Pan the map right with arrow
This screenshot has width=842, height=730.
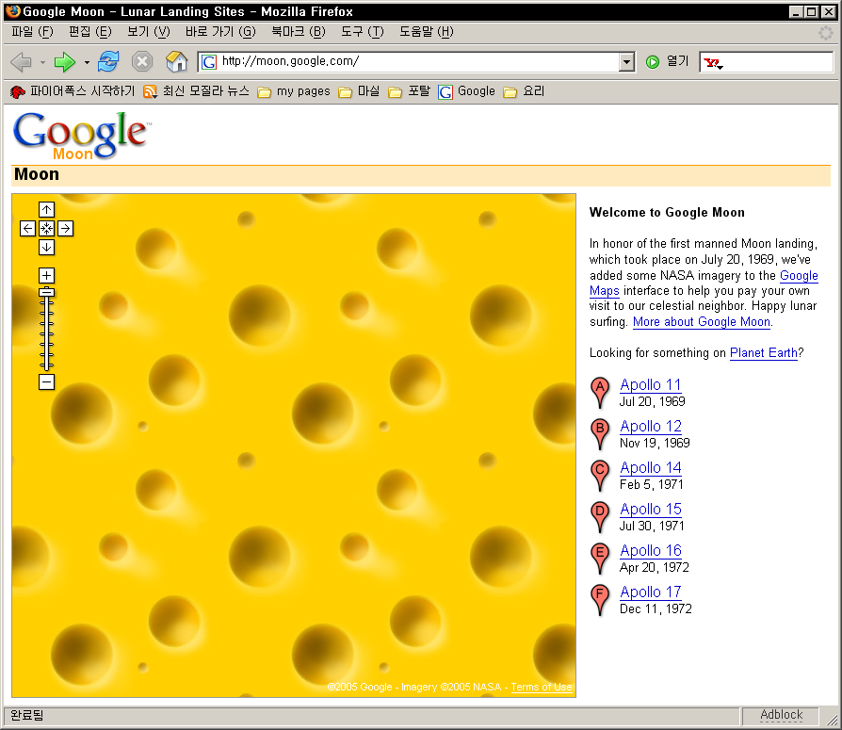pos(66,228)
